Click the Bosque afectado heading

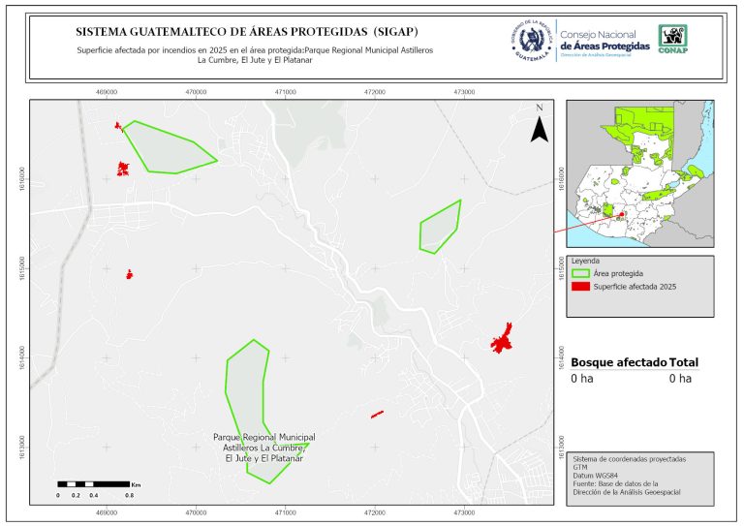pyautogui.click(x=618, y=362)
